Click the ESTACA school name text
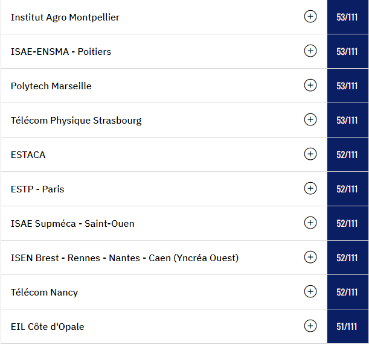 pos(28,155)
